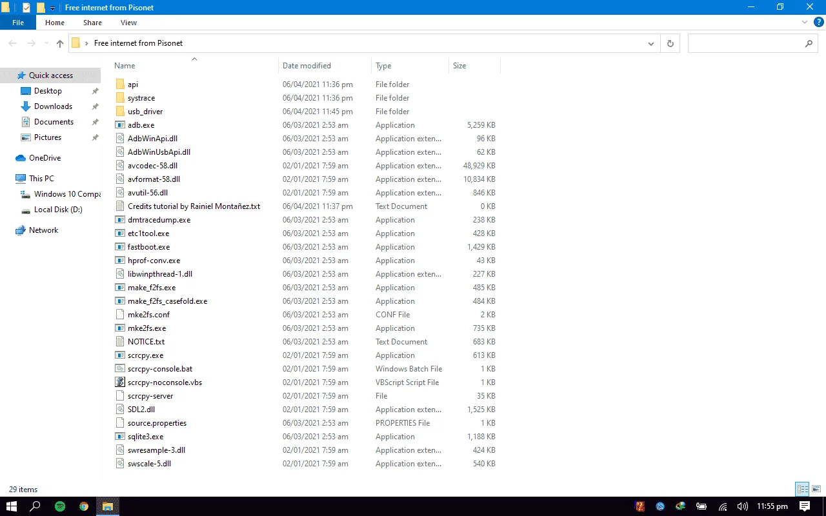Click the Refresh button in address bar
The image size is (826, 516).
(670, 43)
